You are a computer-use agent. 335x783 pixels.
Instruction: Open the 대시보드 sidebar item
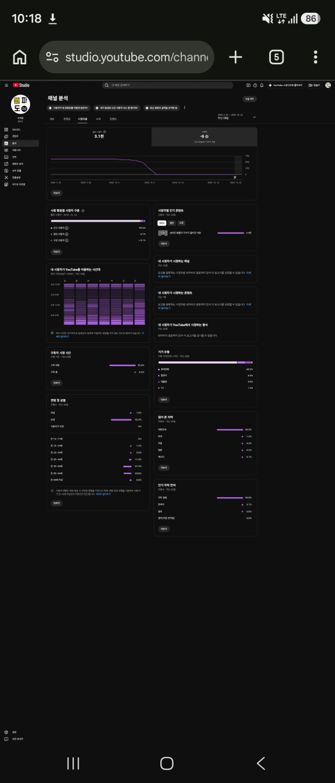click(21, 130)
